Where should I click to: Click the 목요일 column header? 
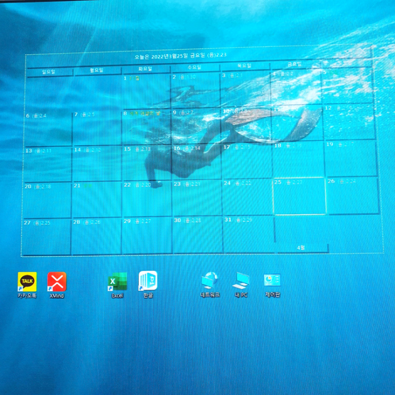click(245, 66)
